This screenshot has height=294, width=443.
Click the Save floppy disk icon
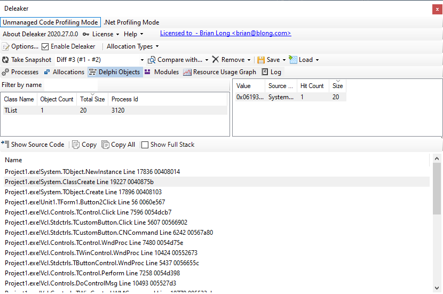(261, 60)
